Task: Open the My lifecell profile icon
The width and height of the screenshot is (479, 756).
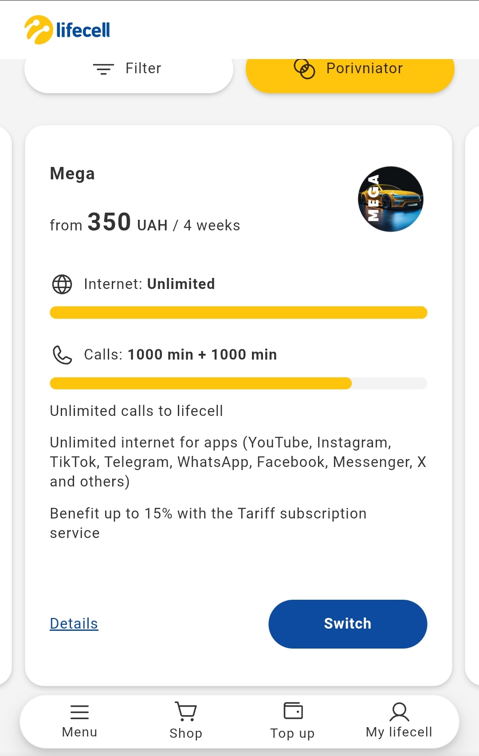Action: point(399,712)
